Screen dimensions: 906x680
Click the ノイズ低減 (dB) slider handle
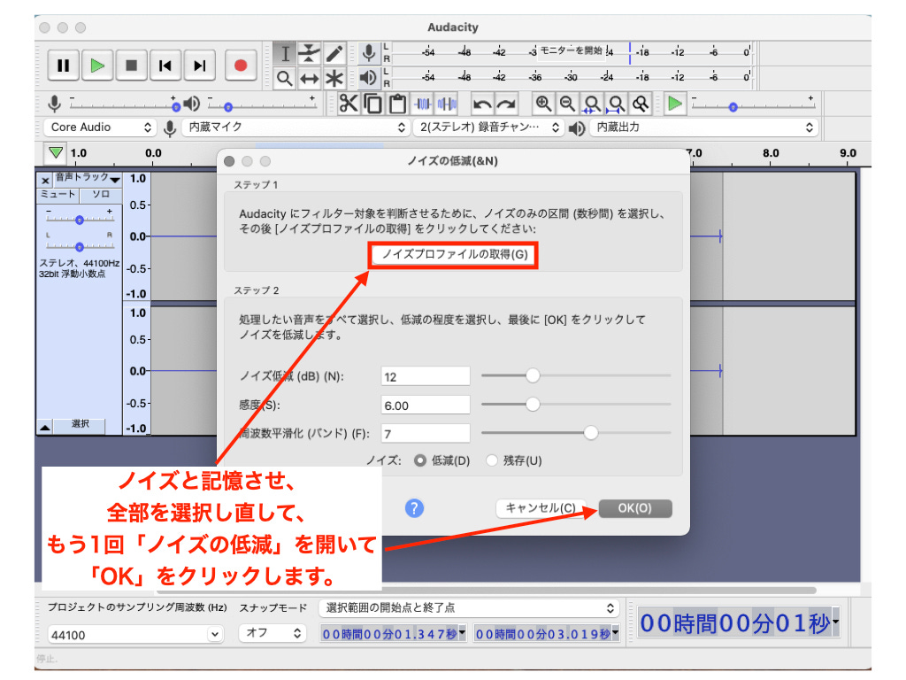532,375
